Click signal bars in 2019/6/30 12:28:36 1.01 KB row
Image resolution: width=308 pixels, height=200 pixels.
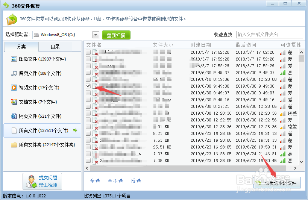(283, 127)
